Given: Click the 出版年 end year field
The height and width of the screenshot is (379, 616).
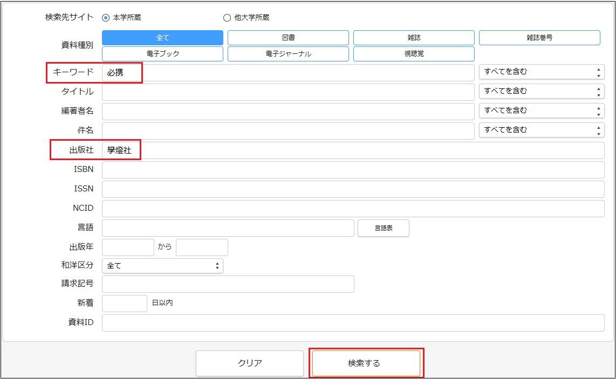Looking at the screenshot, I should pyautogui.click(x=202, y=247).
